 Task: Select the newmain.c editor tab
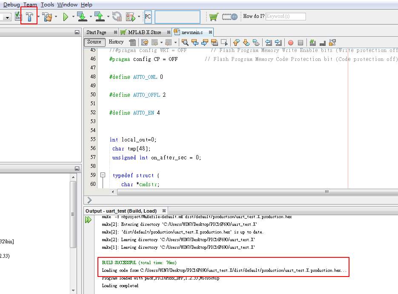(192, 32)
